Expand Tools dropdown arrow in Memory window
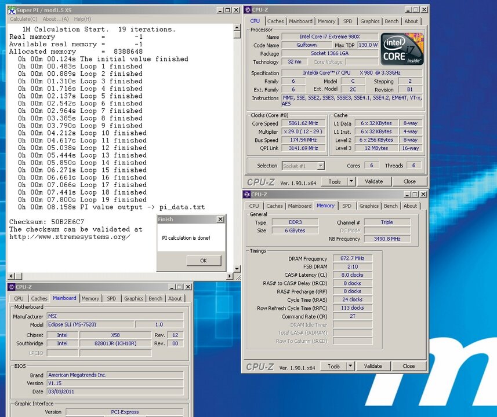The width and height of the screenshot is (497, 417). tap(350, 366)
